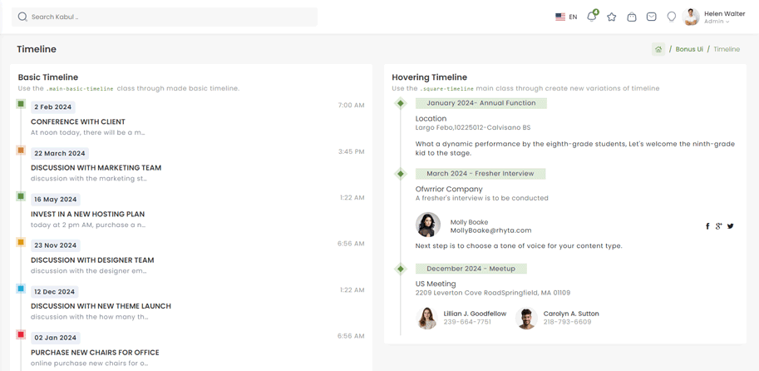Click inside the Search Kabul field
The width and height of the screenshot is (759, 371).
pyautogui.click(x=166, y=17)
